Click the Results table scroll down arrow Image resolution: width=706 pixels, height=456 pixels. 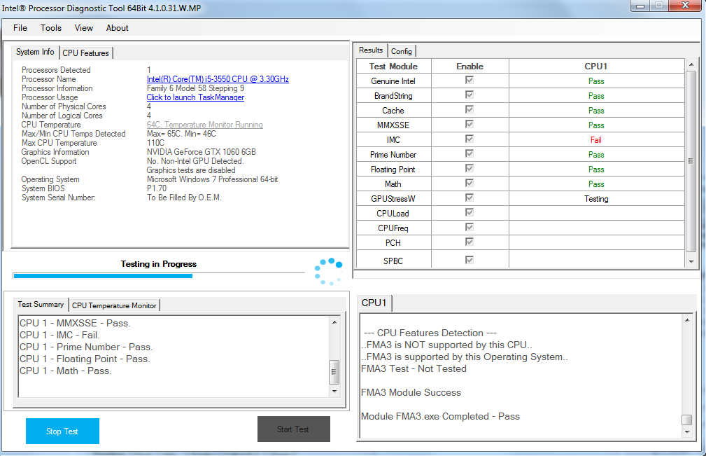[x=691, y=262]
